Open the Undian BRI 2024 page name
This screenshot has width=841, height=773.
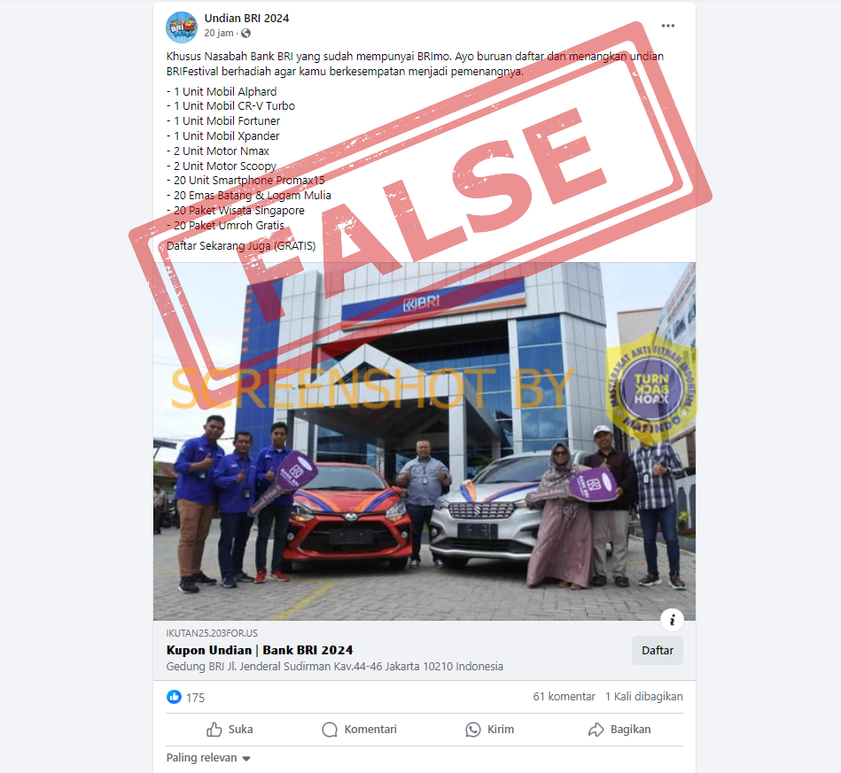point(246,19)
